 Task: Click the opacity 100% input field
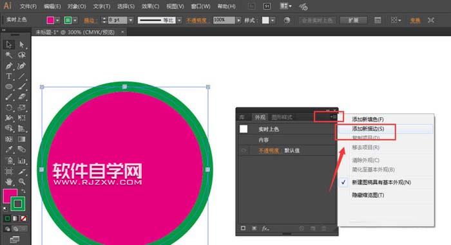tap(224, 20)
